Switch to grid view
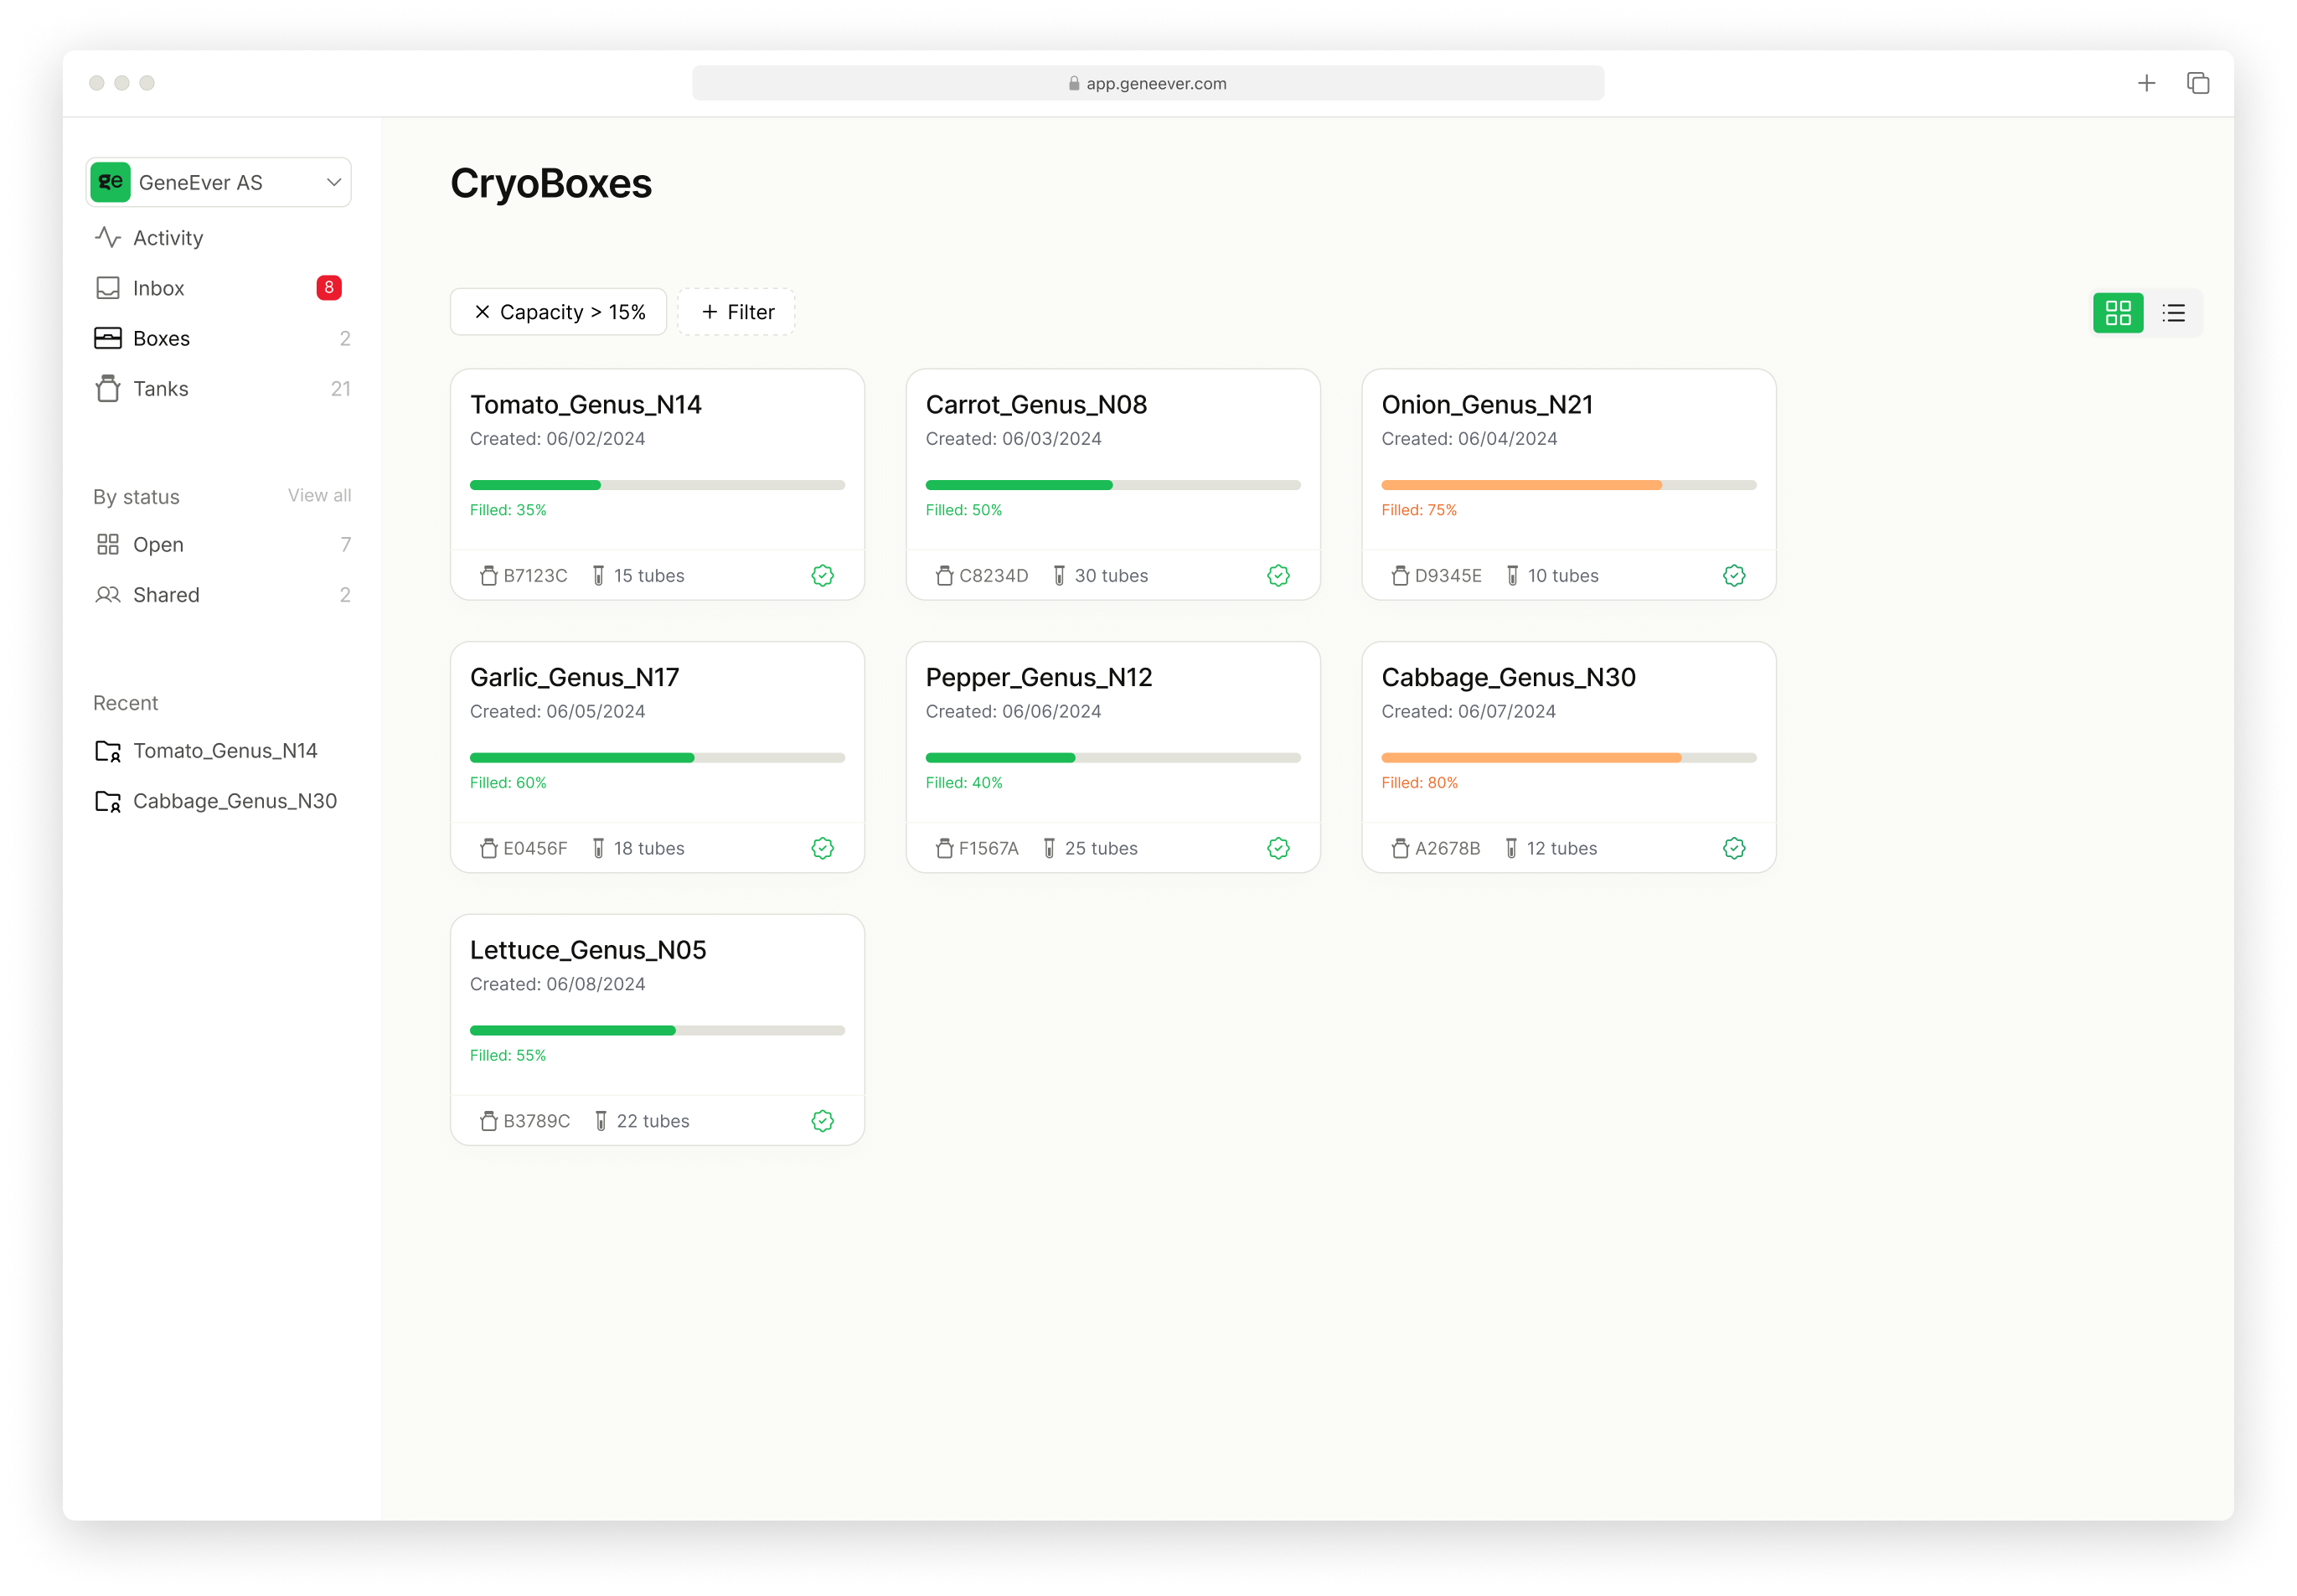This screenshot has height=1596, width=2297. pyautogui.click(x=2118, y=313)
